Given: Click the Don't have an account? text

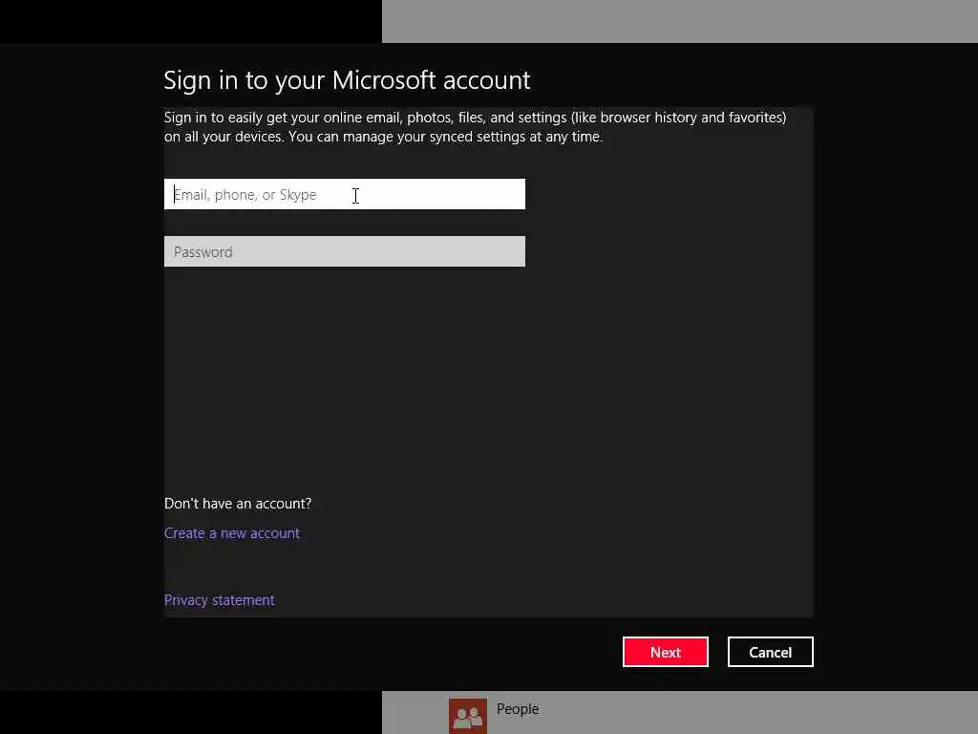Looking at the screenshot, I should [x=238, y=503].
